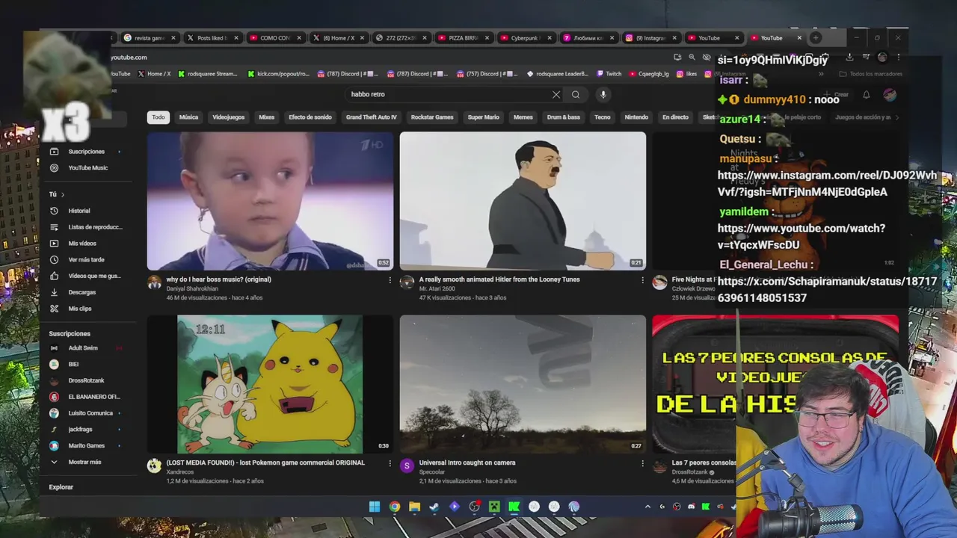Expand the Tú section chevron
The width and height of the screenshot is (957, 538).
pyautogui.click(x=62, y=194)
